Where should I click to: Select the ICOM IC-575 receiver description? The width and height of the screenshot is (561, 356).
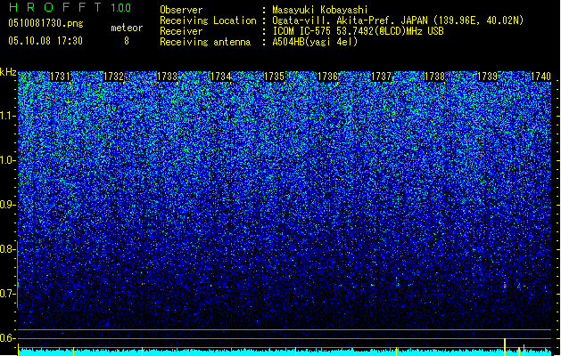(359, 31)
